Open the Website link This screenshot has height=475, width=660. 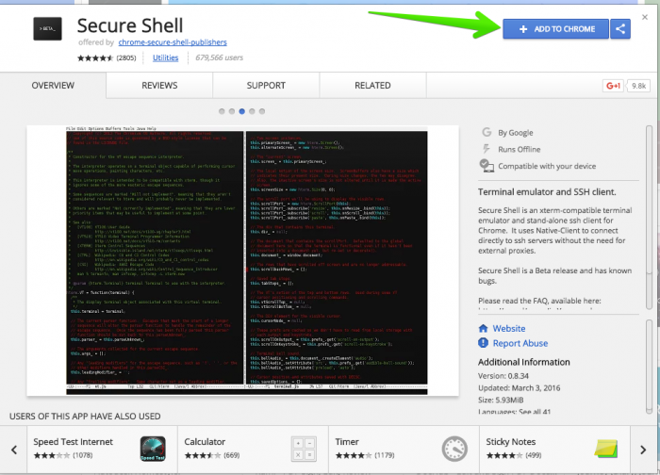pyautogui.click(x=509, y=328)
